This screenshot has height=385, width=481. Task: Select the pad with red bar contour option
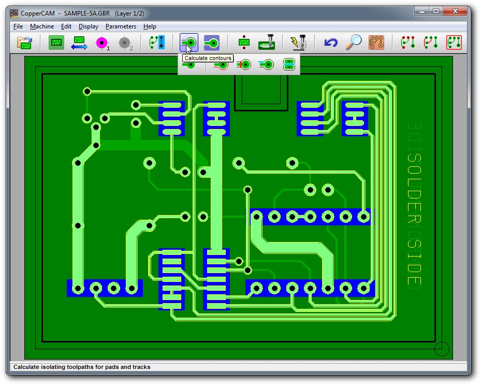click(x=244, y=65)
